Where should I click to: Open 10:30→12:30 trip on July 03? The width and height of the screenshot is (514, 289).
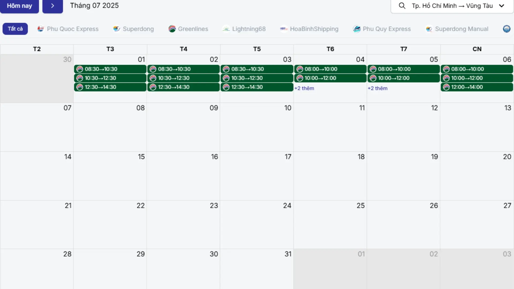pyautogui.click(x=257, y=78)
